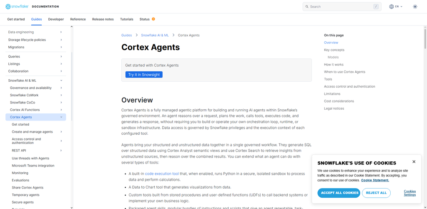Expand the Cortex AI Functions chevron
This screenshot has width=427, height=209.
61,110
